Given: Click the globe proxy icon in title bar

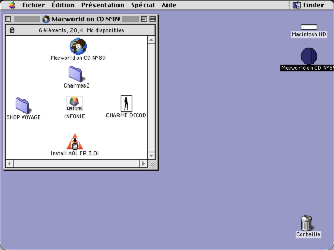Looking at the screenshot, I should click(46, 19).
